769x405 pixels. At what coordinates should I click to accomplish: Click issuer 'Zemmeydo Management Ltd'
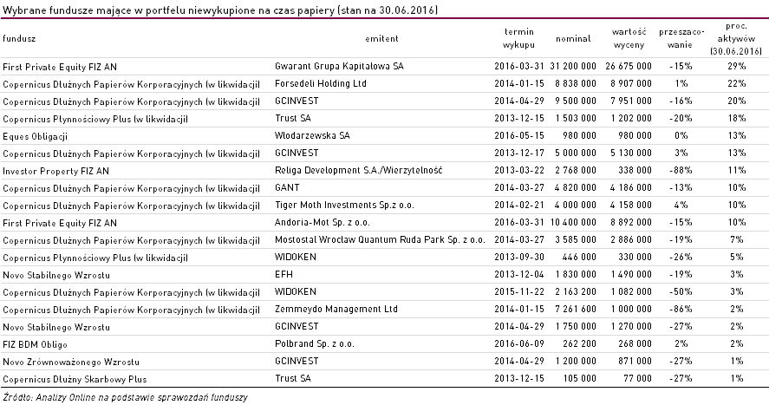336,309
